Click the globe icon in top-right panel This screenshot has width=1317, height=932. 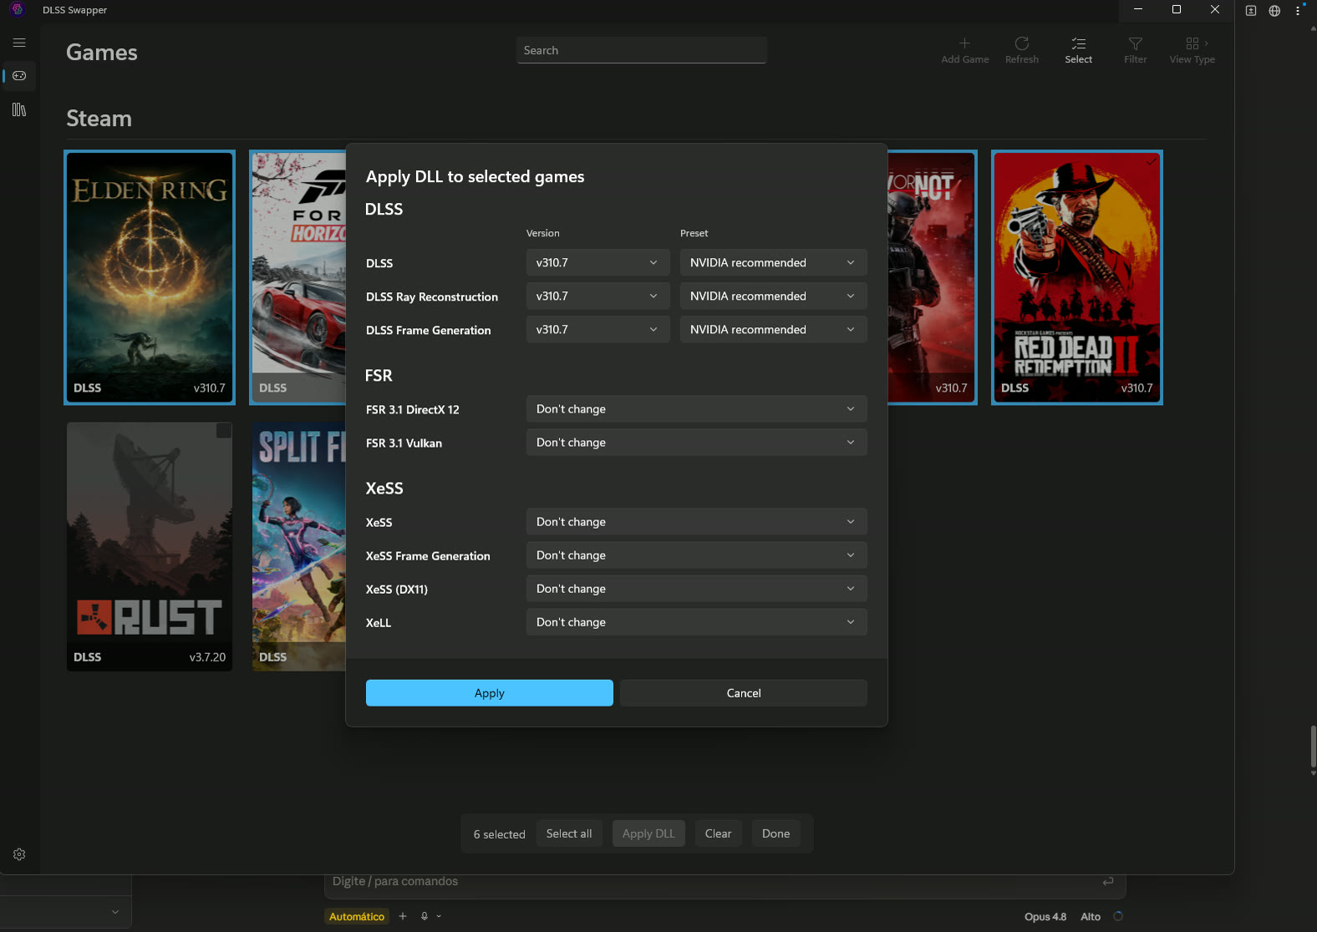(1274, 11)
